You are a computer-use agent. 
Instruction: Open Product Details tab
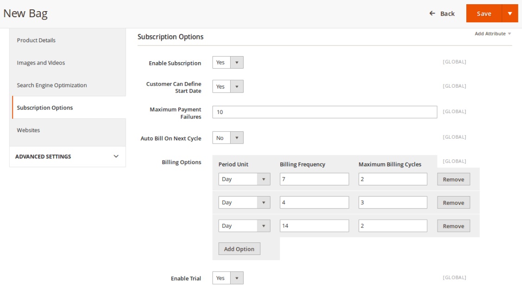tap(68, 40)
